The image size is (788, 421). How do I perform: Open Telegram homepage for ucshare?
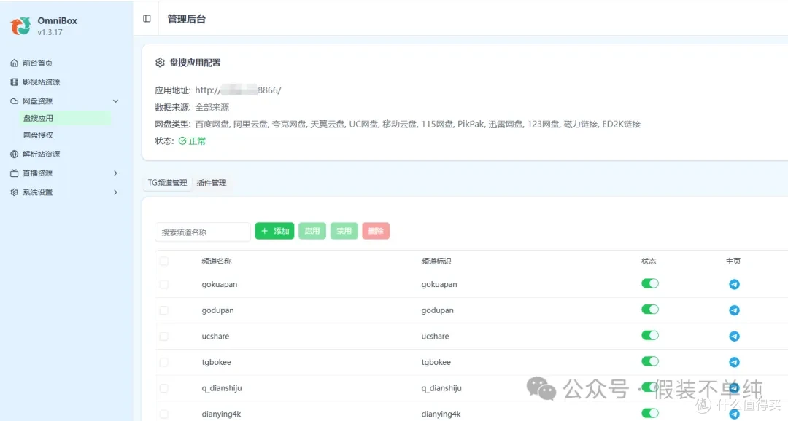734,337
